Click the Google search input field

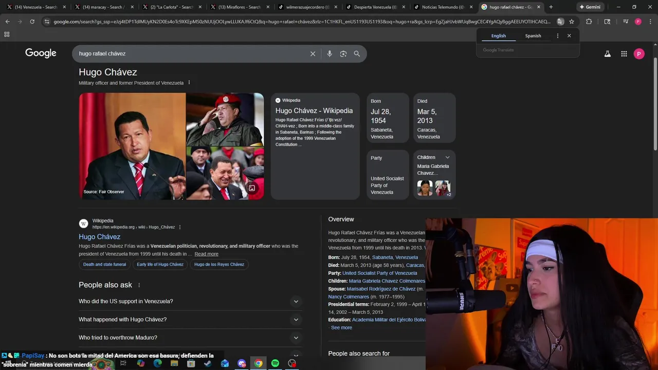pyautogui.click(x=190, y=53)
